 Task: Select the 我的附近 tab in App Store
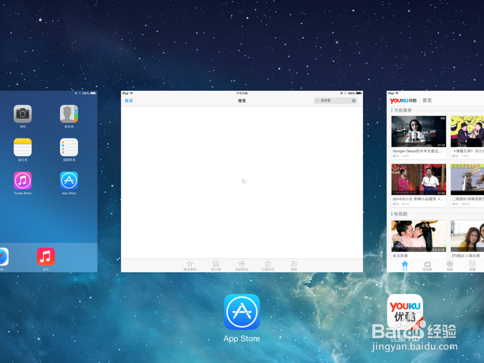pyautogui.click(x=242, y=265)
